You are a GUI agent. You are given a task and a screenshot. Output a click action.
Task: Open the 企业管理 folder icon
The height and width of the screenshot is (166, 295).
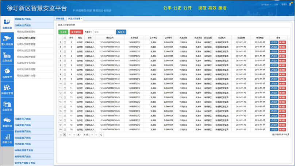[x=7, y=106]
